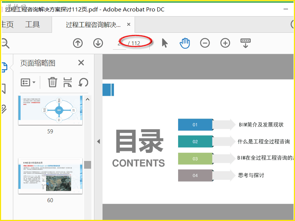This screenshot has width=295, height=221.
Task: Close the 过程工程咨询解决 document tab
Action: point(129,24)
